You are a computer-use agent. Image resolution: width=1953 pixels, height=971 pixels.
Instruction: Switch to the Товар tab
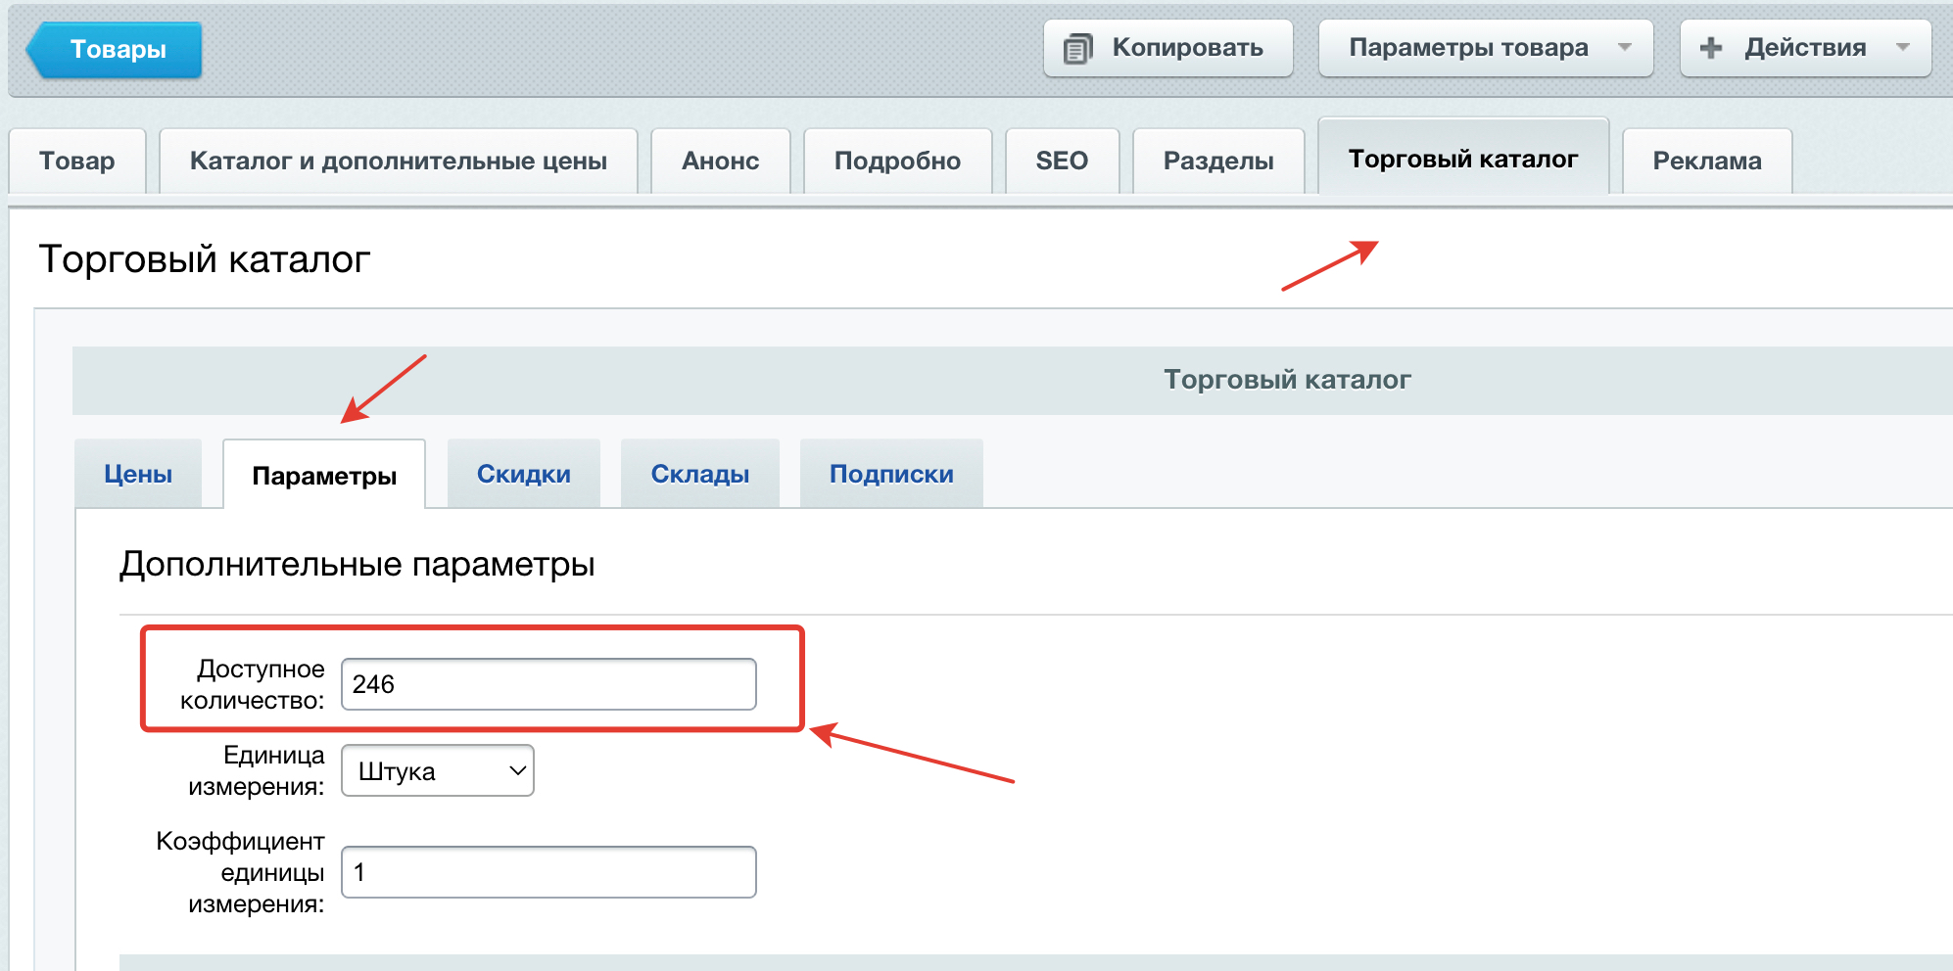click(77, 161)
